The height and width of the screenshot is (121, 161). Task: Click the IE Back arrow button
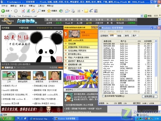tap(3, 11)
